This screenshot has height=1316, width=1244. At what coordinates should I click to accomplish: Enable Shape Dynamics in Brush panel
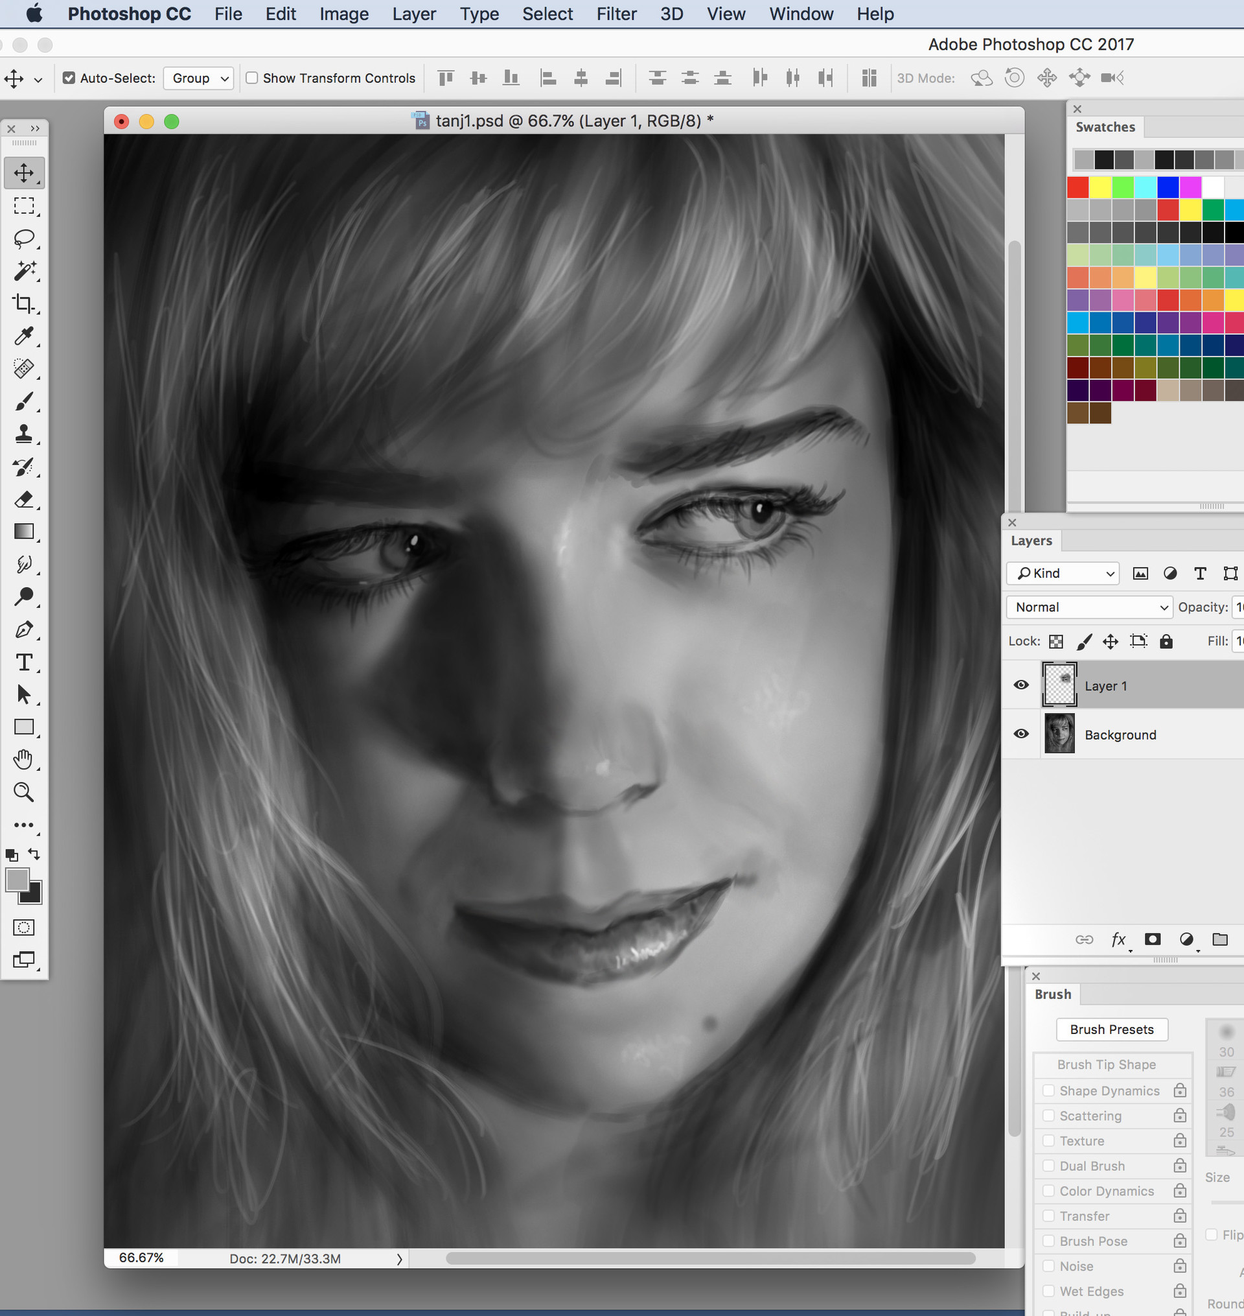tap(1048, 1090)
